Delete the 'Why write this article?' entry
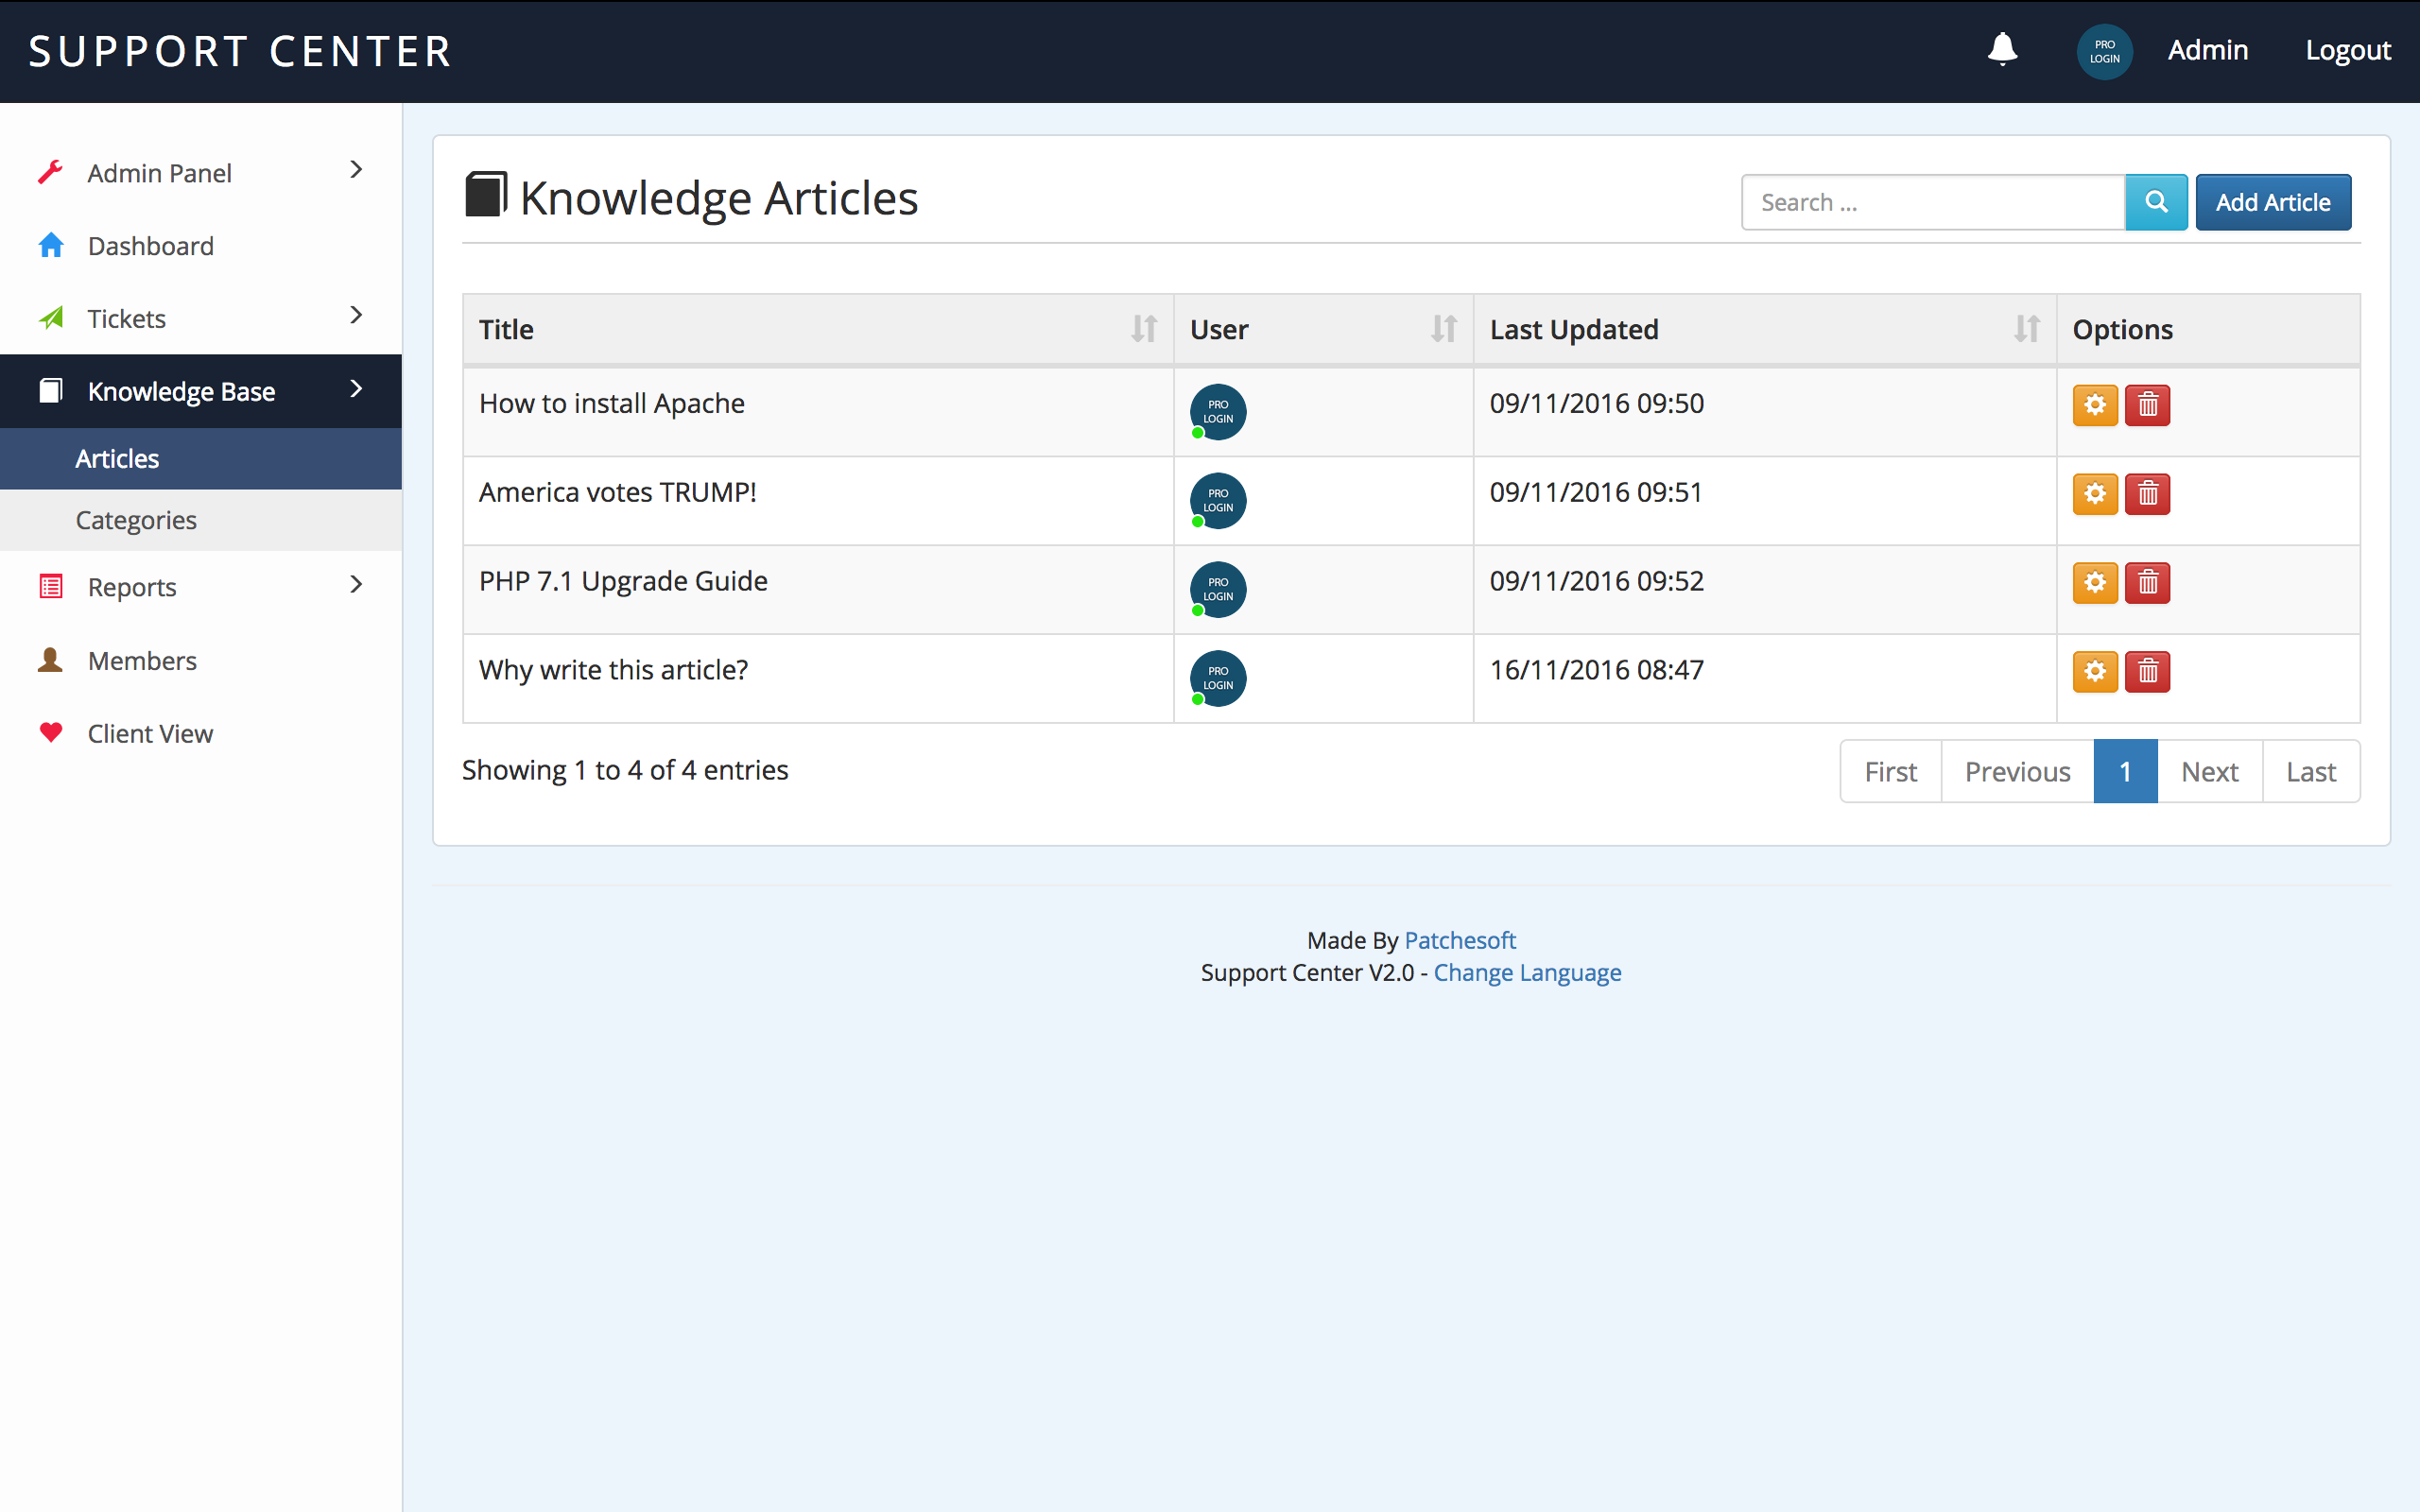 click(2147, 672)
